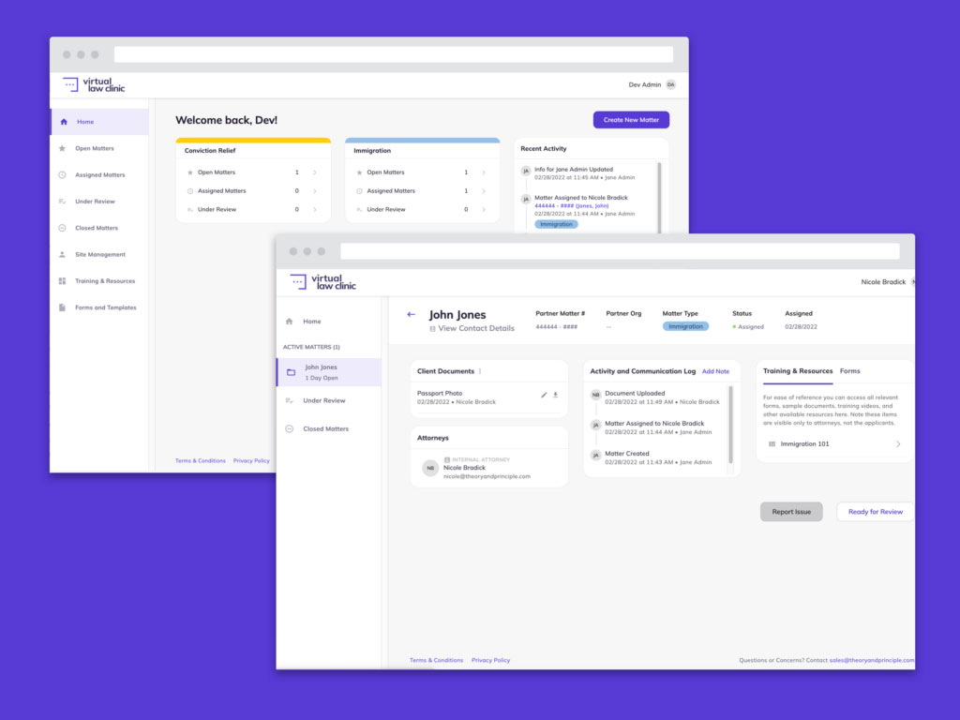Click the edit pencil icon for Passport Photo

(x=544, y=395)
